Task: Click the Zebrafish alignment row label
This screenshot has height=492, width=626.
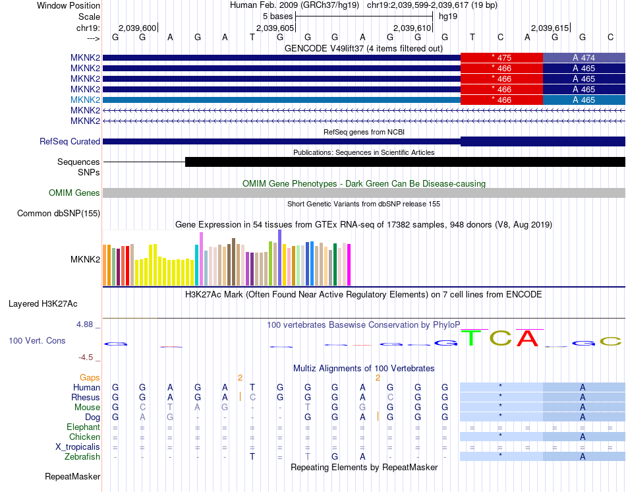Action: click(x=82, y=457)
